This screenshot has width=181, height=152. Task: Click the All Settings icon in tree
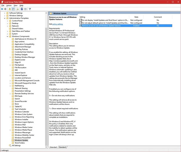click(x=10, y=146)
